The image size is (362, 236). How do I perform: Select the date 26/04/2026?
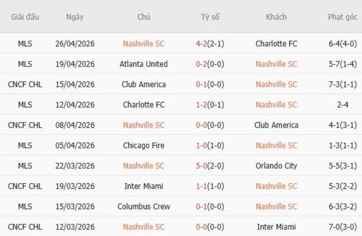tap(75, 43)
